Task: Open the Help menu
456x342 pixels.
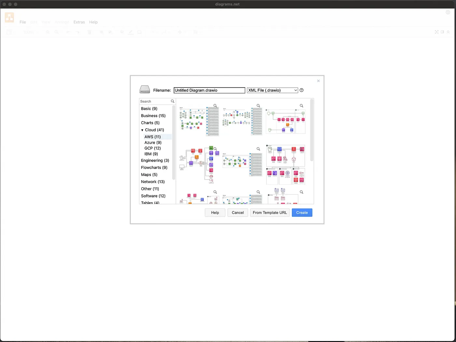Action: (x=93, y=22)
